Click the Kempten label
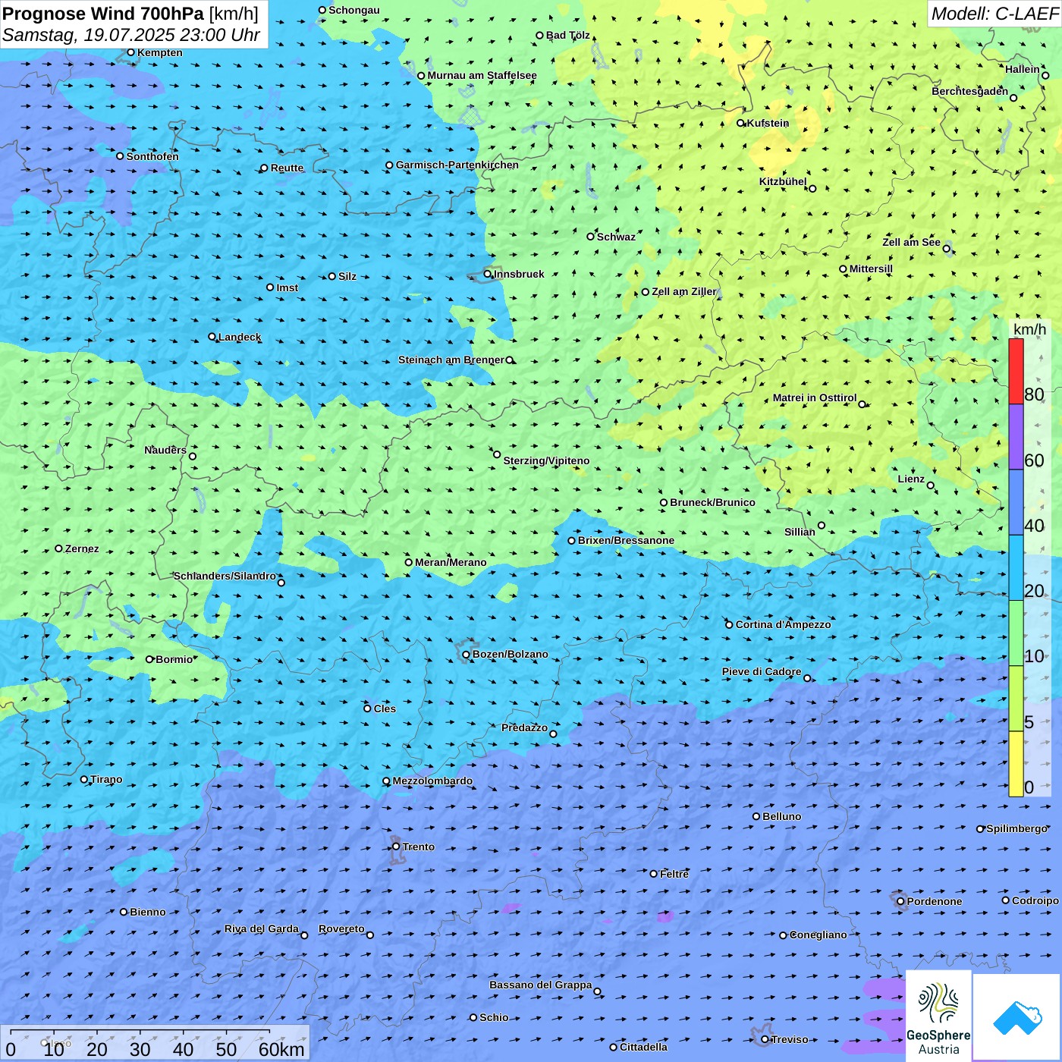1062x1062 pixels. pyautogui.click(x=160, y=52)
